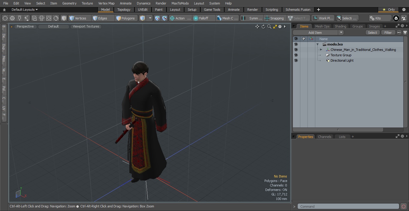Click the stacked rounded rectangles toolbar icon

(34, 18)
